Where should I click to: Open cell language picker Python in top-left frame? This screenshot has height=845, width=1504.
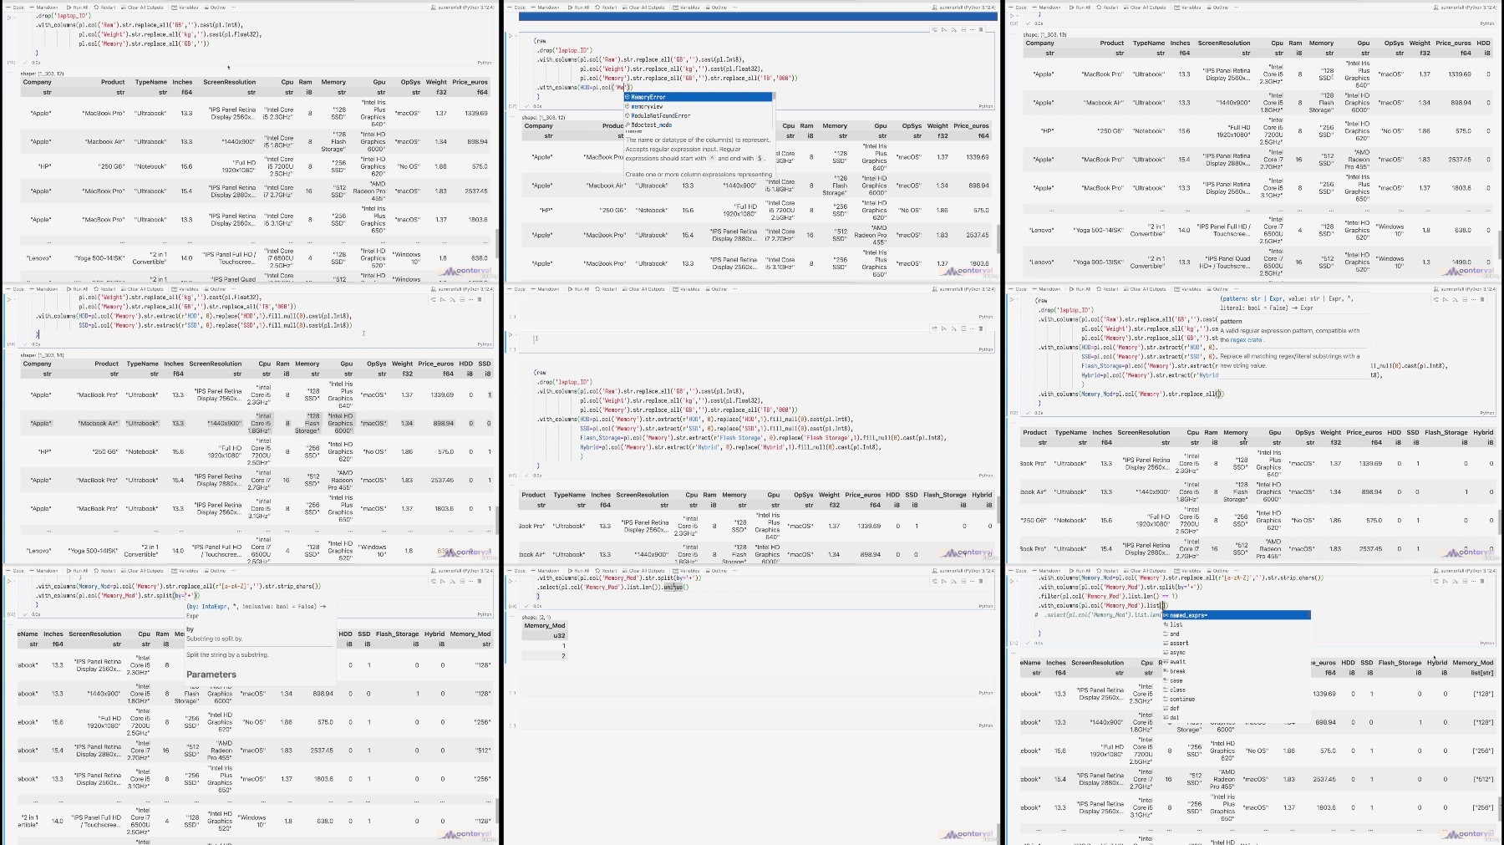(x=485, y=63)
